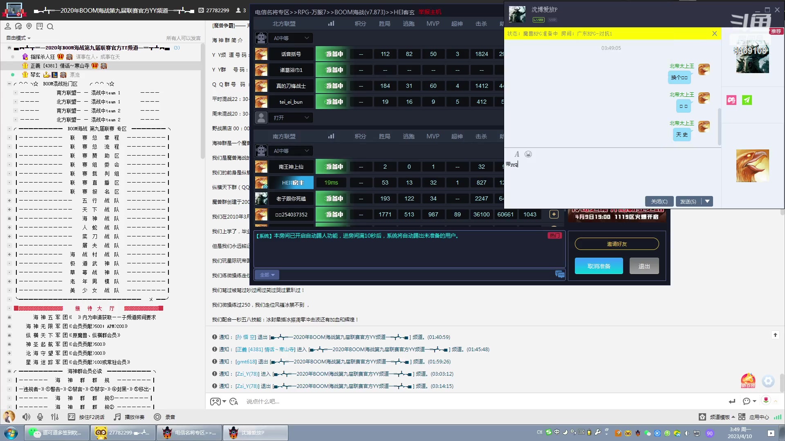Click the [Zzi_Y(78)] 进入 notification name link
Image resolution: width=785 pixels, height=441 pixels.
[247, 374]
